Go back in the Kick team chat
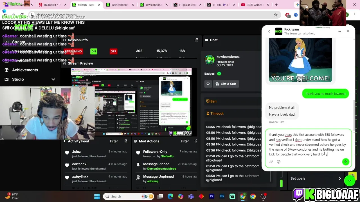The height and width of the screenshot is (202, 360). pos(269,31)
